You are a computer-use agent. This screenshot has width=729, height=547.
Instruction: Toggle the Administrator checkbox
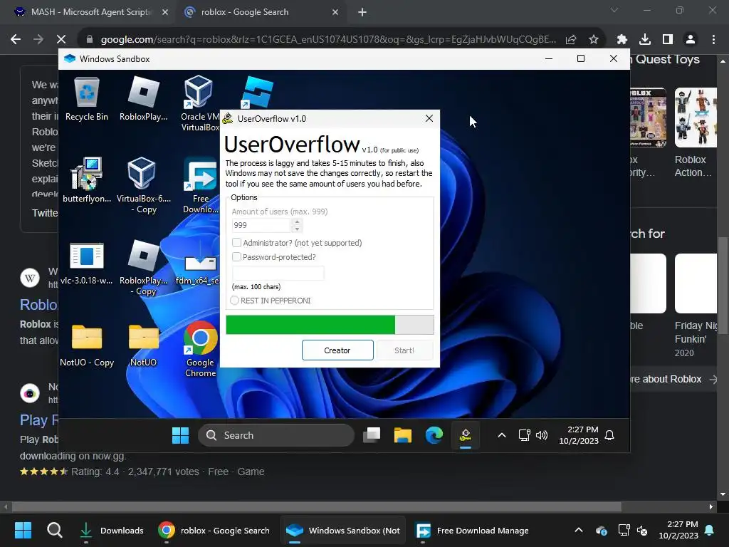click(236, 242)
